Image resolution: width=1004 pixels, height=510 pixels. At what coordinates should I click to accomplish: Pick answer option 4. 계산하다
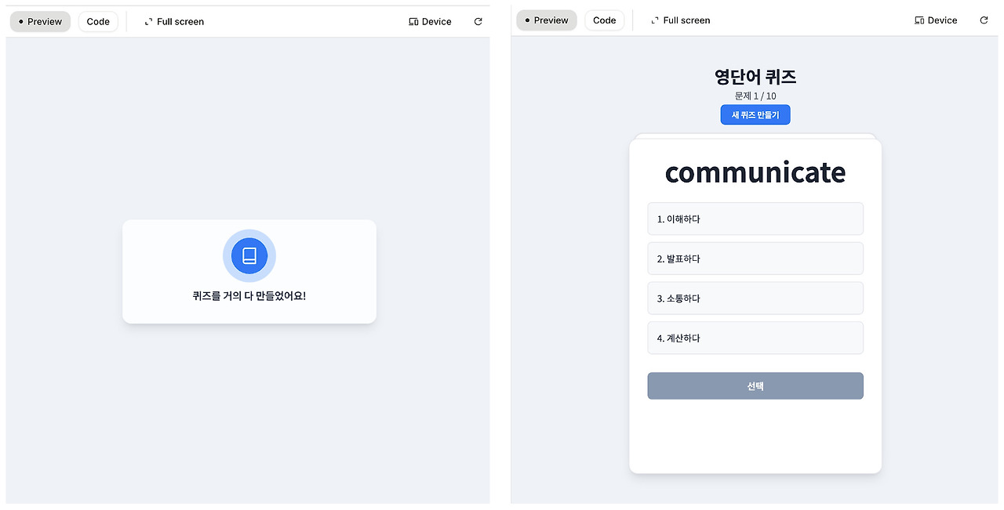point(755,338)
